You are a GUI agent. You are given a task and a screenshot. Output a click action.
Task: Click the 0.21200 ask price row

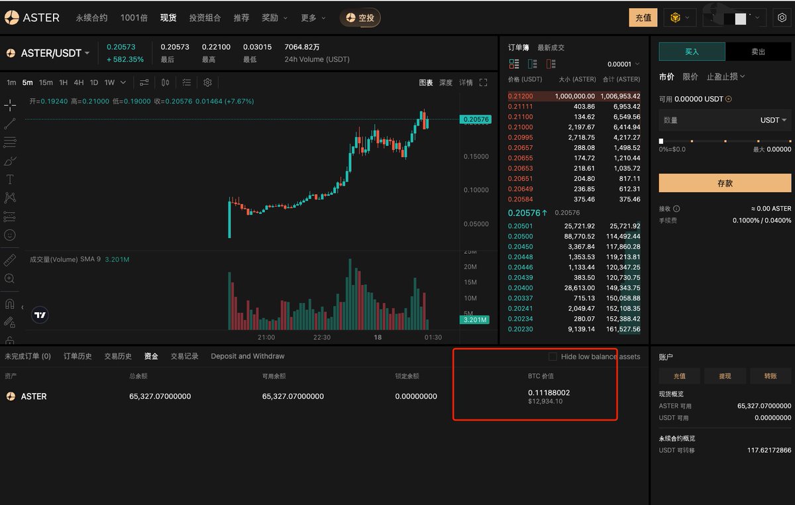574,96
